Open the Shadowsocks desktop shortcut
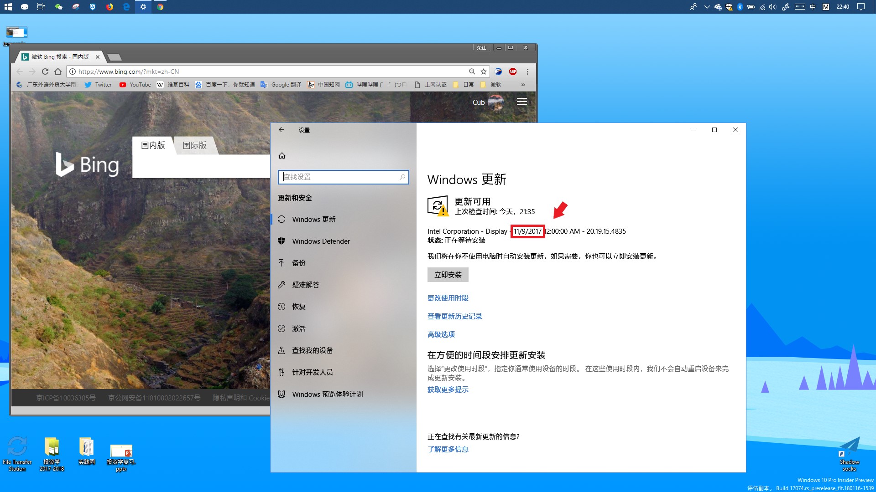876x492 pixels. 849,454
